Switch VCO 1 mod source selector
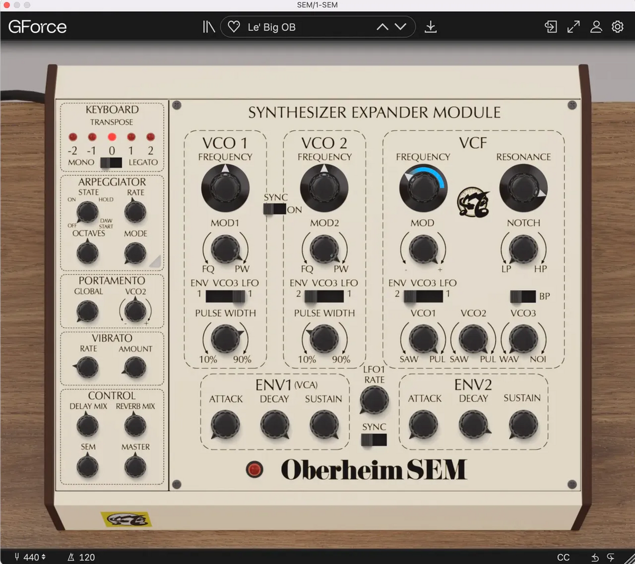635x564 pixels. pos(225,297)
